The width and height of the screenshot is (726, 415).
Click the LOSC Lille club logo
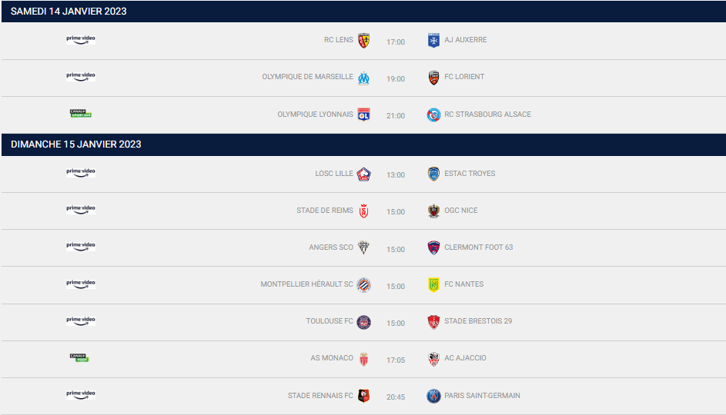point(364,174)
